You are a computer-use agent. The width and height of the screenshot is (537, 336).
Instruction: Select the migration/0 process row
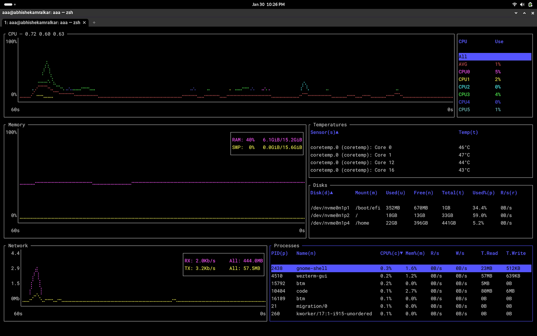(401, 306)
